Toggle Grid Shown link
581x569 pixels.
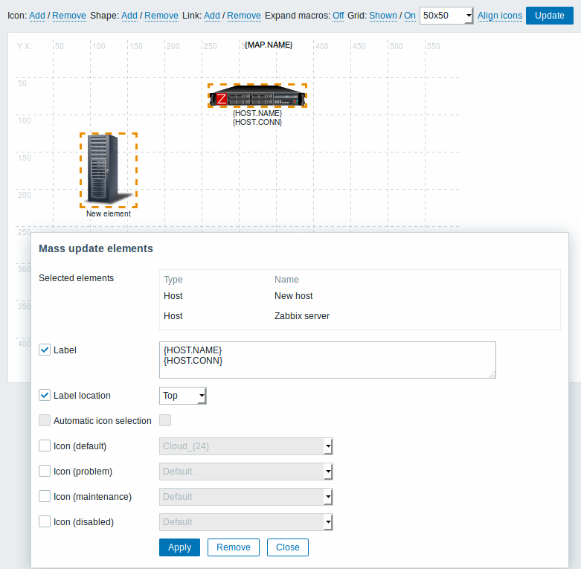click(x=383, y=15)
